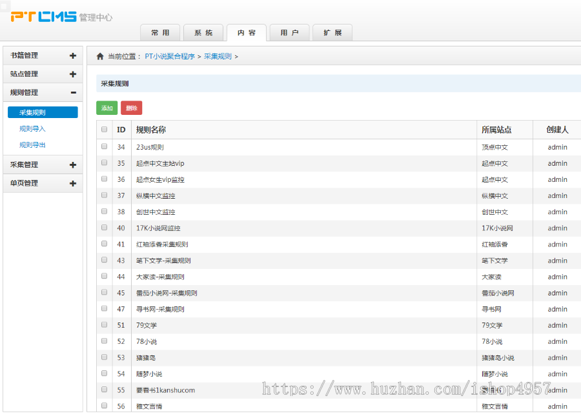This screenshot has width=581, height=418.
Task: Open 规则导入 in the sidebar
Action: 32,129
